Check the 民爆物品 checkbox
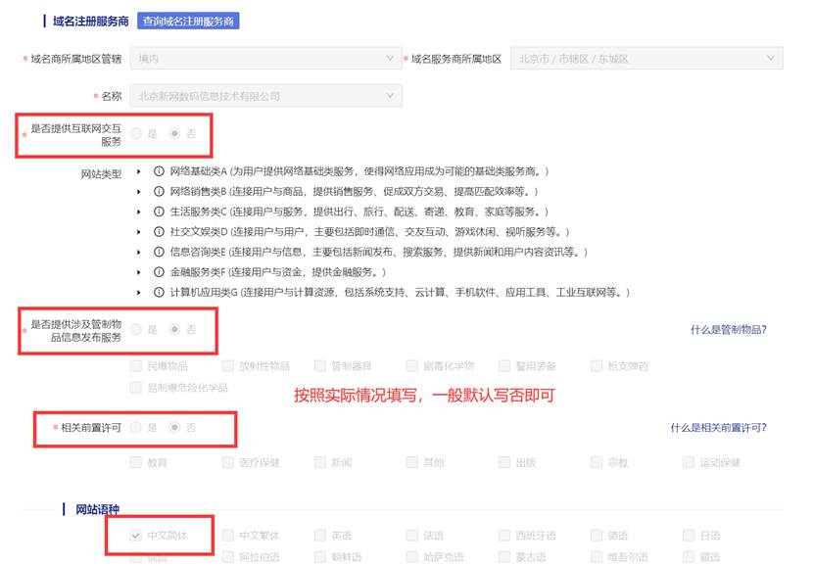 136,366
